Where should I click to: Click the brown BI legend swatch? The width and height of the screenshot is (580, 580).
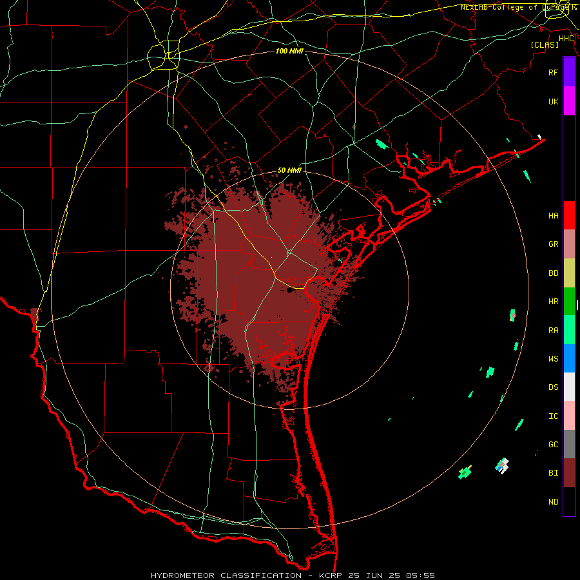pos(569,473)
